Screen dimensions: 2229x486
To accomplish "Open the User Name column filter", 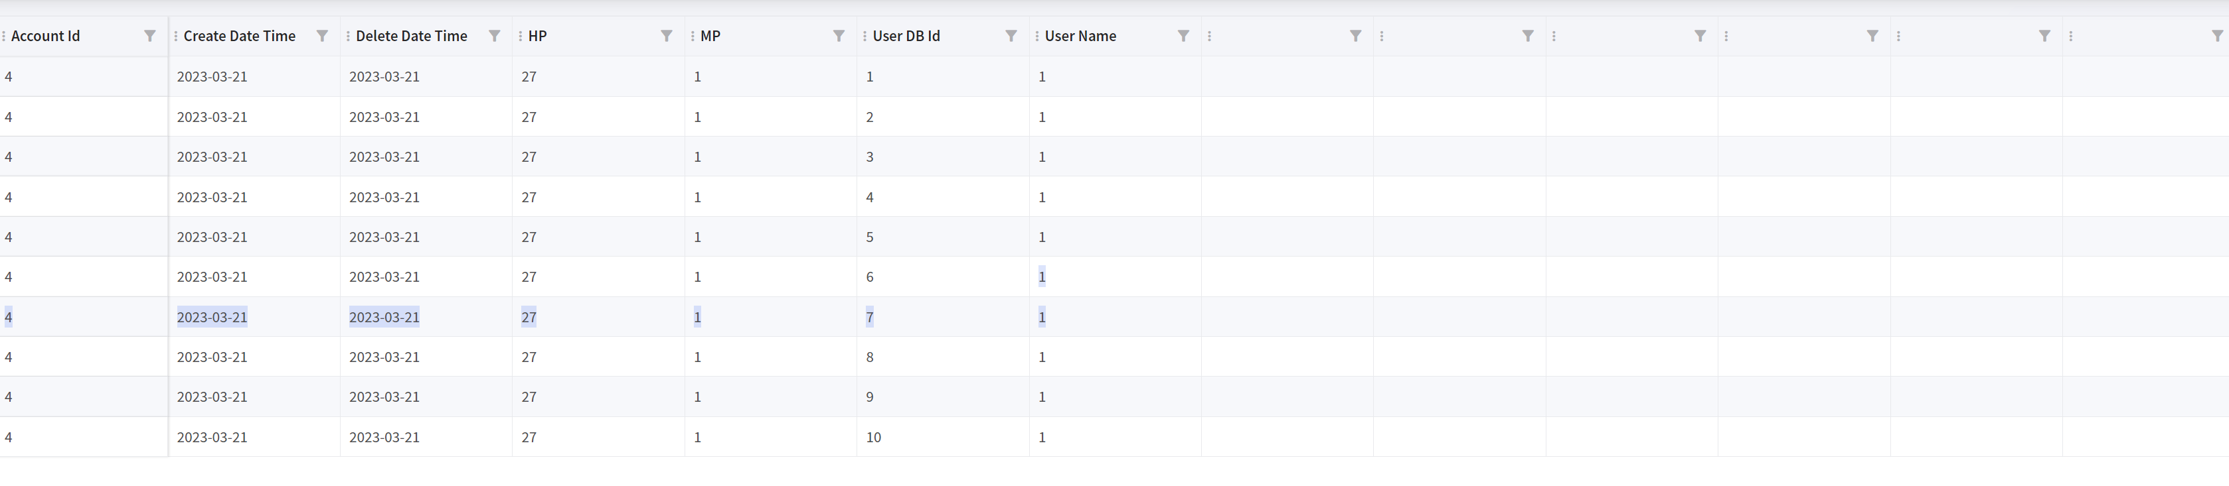I will [1183, 36].
